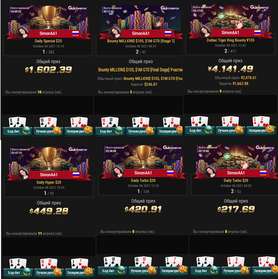Open Бэд-бит with pocket tens in the Bounty MILLION$ card
The image size is (278, 279).
pyautogui.click(x=110, y=131)
